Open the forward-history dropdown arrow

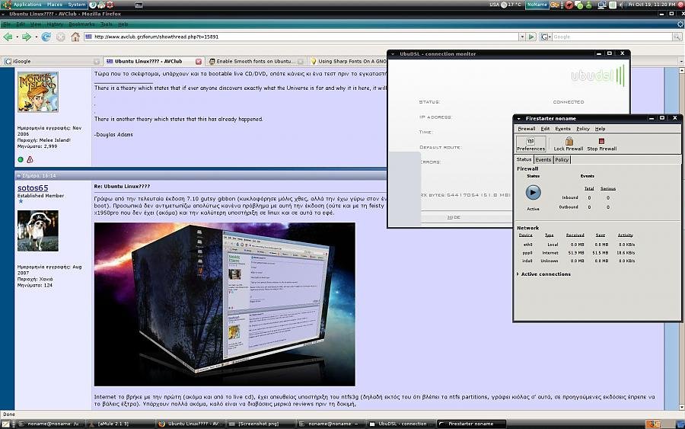click(36, 37)
